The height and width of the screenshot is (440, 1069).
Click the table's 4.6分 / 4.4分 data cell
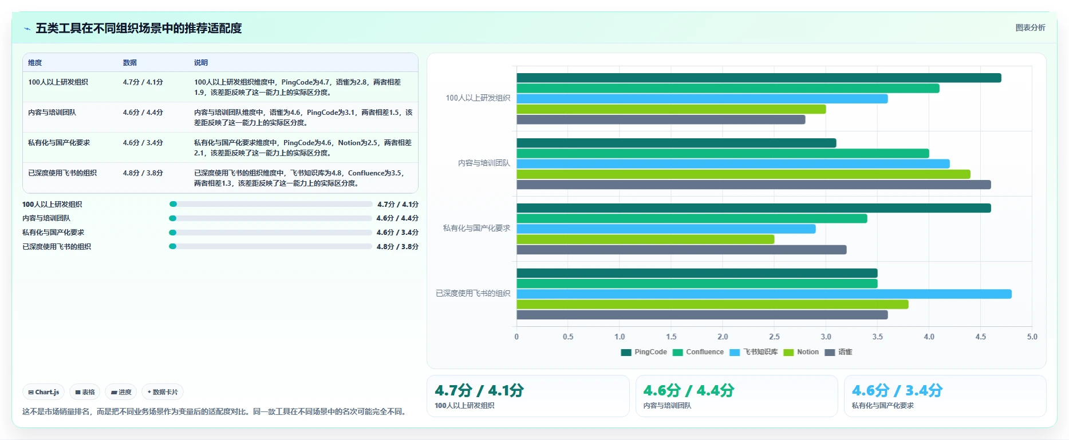(x=143, y=113)
